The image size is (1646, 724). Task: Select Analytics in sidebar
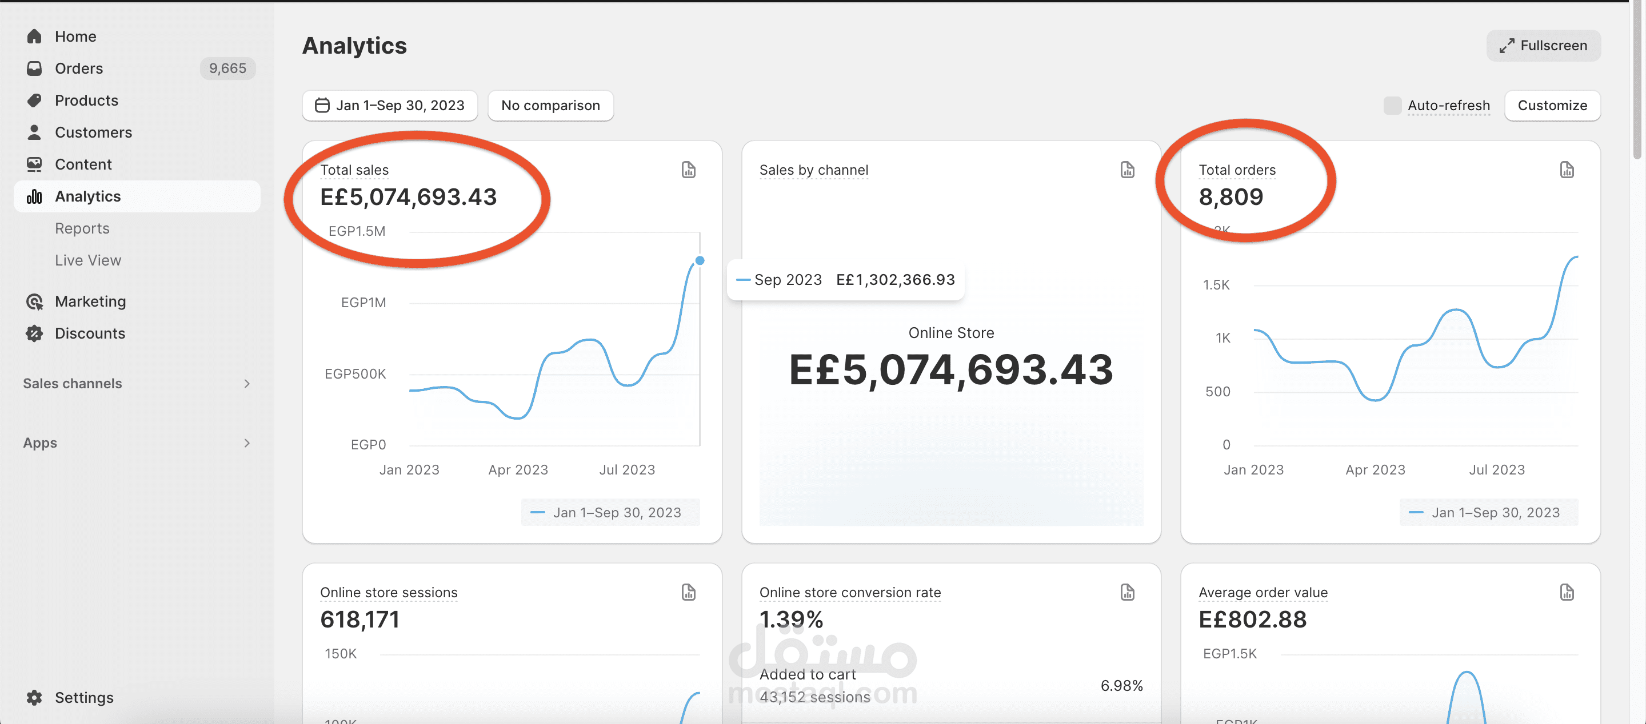point(137,196)
